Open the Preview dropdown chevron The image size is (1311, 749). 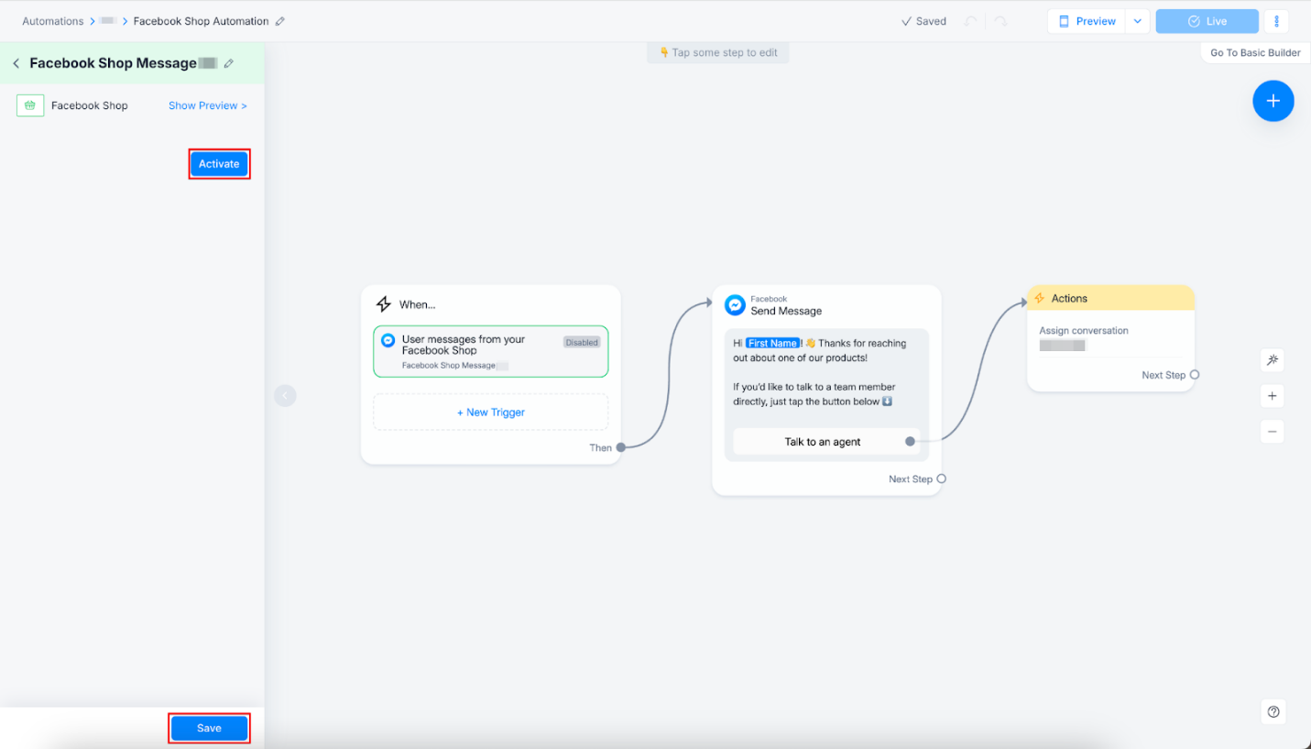(x=1137, y=20)
